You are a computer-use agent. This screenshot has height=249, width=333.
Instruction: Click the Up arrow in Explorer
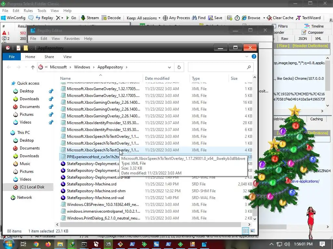33,67
